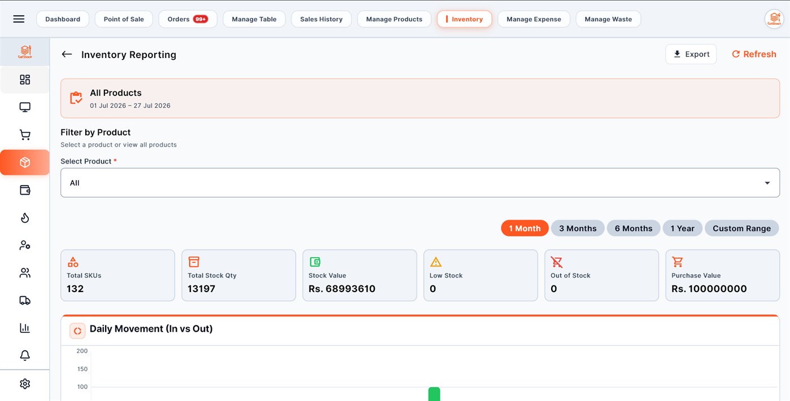
Task: Open the wallet icon in the sidebar
Action: tap(25, 190)
